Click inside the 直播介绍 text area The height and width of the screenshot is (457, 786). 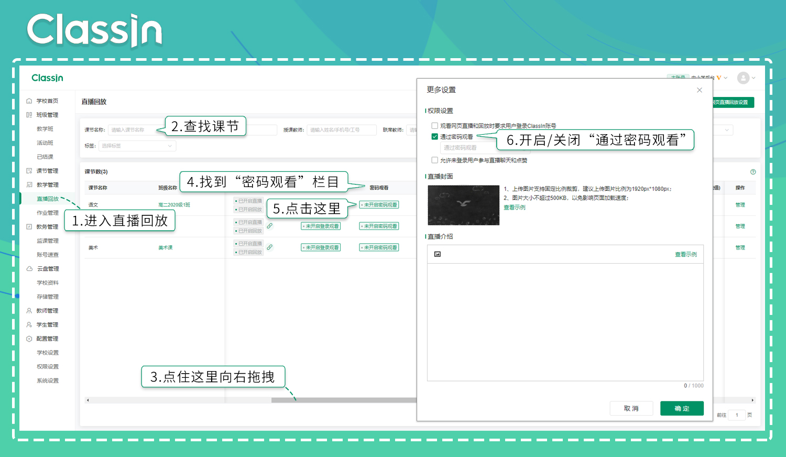565,322
